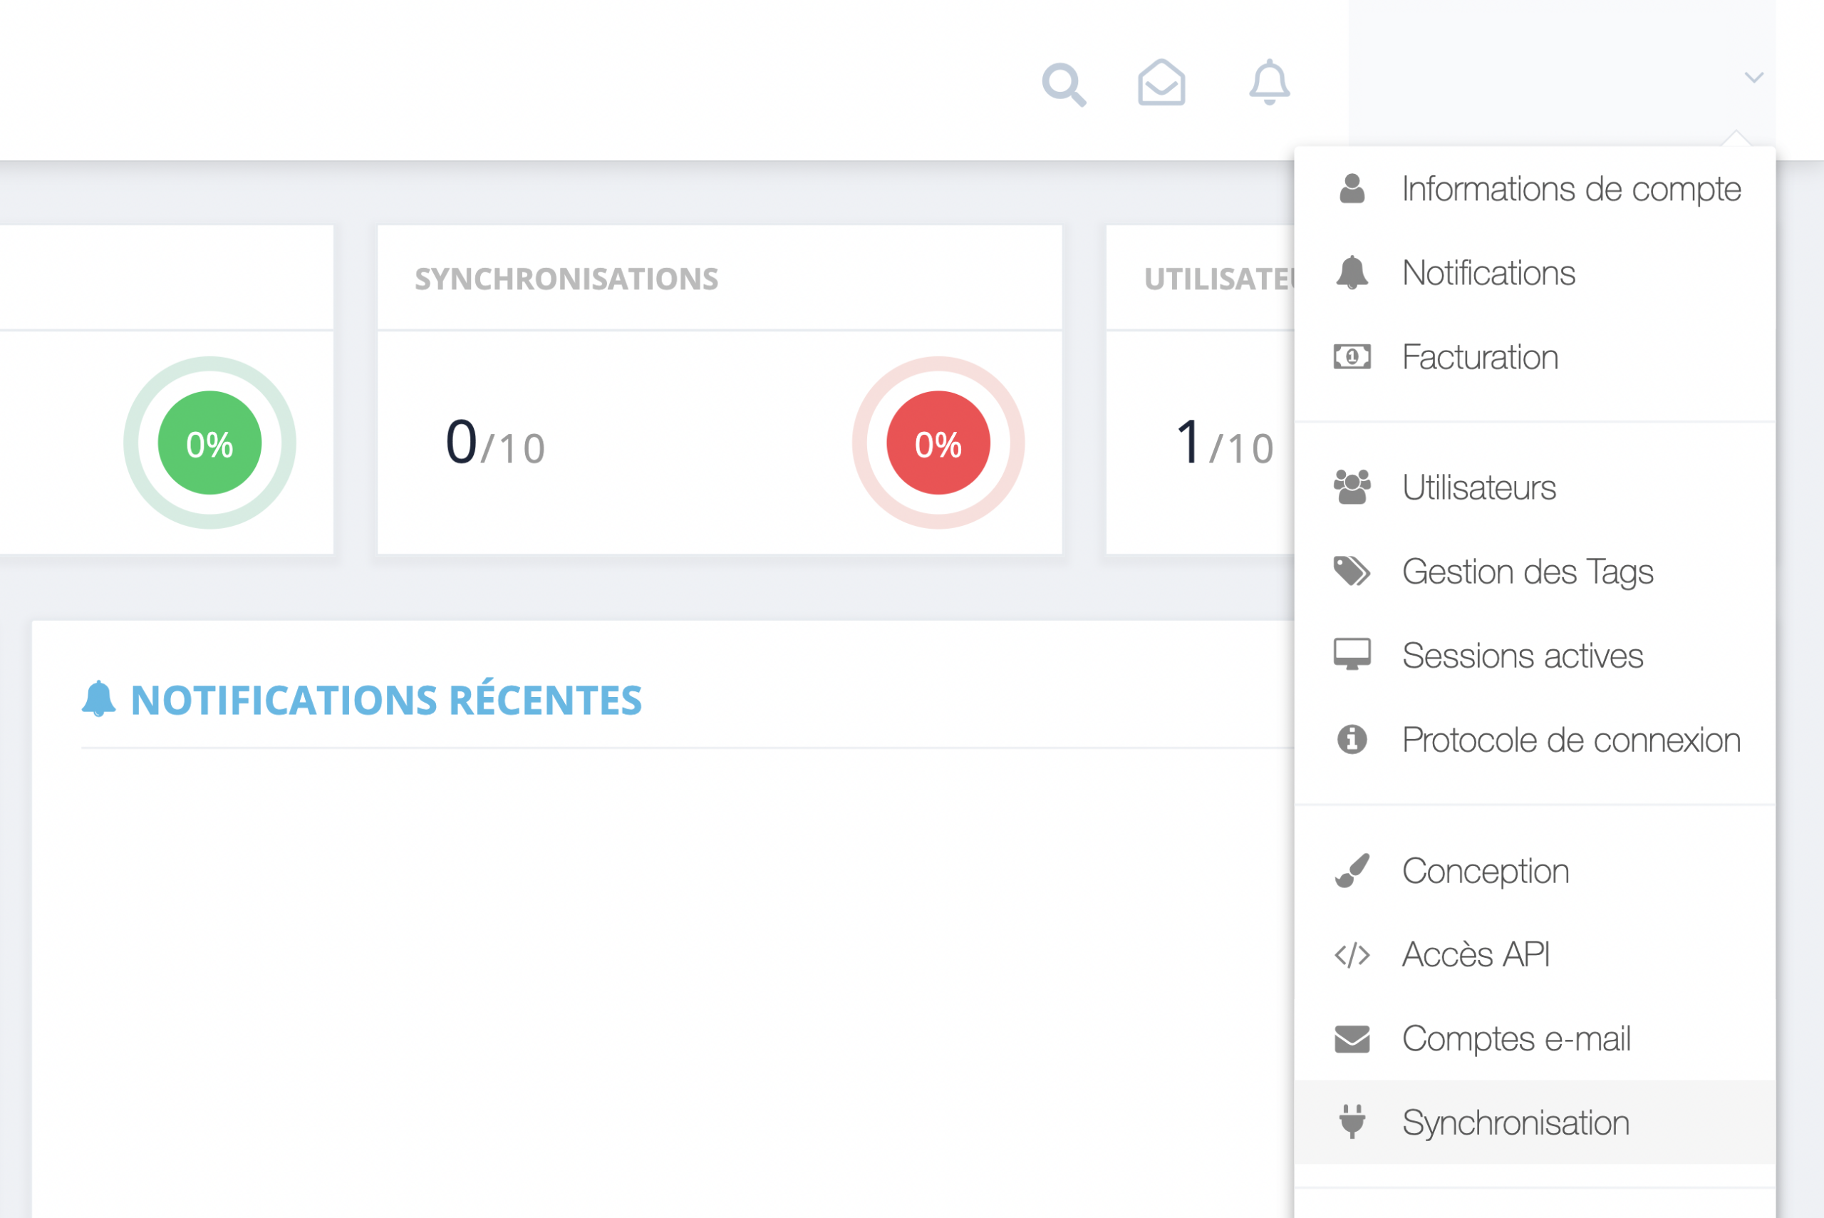The width and height of the screenshot is (1824, 1218).
Task: Go to Utilisateurs in the menu
Action: [x=1534, y=487]
